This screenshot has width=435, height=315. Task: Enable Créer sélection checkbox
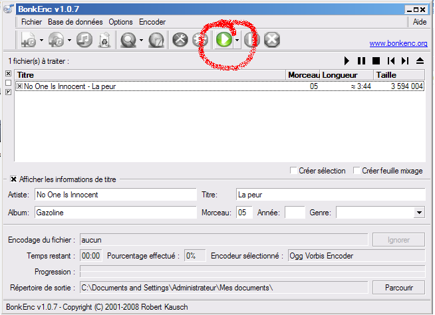[x=293, y=171]
